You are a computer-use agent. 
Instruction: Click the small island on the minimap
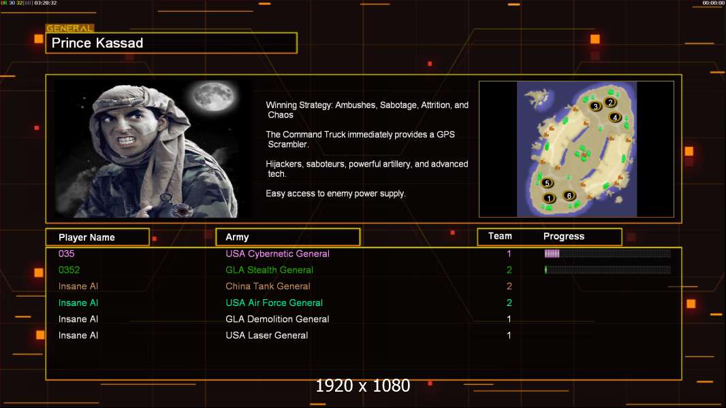pyautogui.click(x=539, y=98)
